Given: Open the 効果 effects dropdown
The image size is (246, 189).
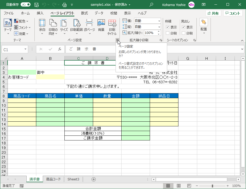Looking at the screenshot, I should (x=21, y=34).
